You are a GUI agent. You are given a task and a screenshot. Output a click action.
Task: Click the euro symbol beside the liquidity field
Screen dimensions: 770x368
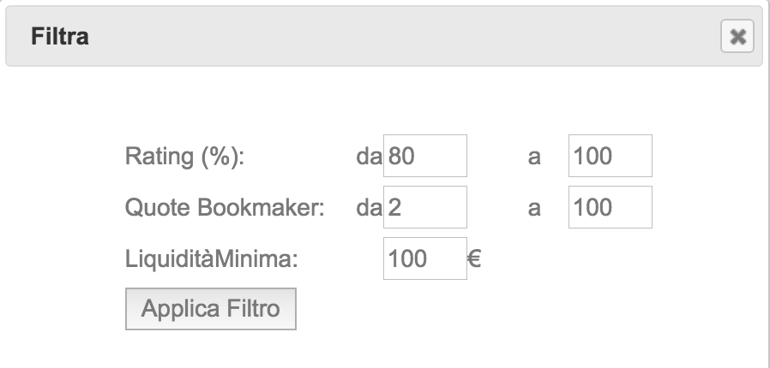(x=474, y=259)
